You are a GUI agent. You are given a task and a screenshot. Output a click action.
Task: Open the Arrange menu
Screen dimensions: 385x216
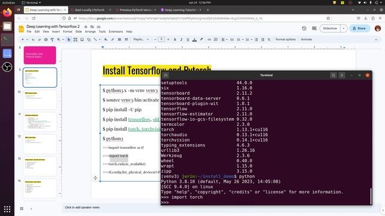[x=90, y=32]
